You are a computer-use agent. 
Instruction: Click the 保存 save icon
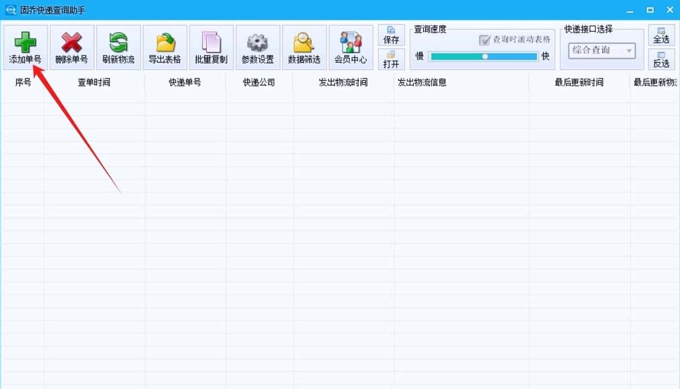(x=391, y=35)
